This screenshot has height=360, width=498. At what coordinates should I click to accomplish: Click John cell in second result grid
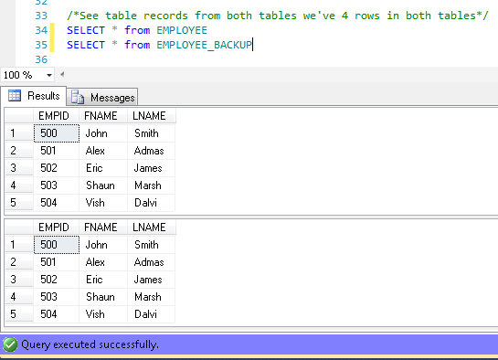pyautogui.click(x=103, y=245)
